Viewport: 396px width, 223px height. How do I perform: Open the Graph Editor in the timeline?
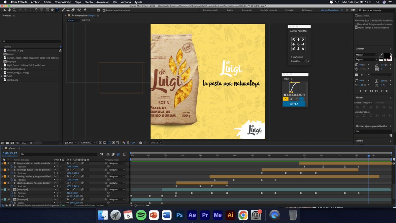(125, 154)
